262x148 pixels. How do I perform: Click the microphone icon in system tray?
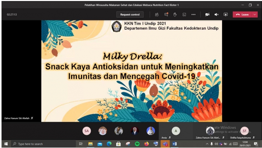212,144
